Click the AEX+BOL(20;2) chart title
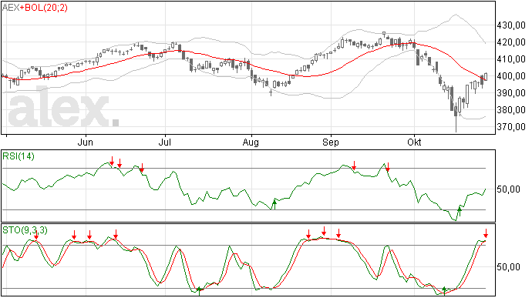This screenshot has height=298, width=532. click(35, 8)
